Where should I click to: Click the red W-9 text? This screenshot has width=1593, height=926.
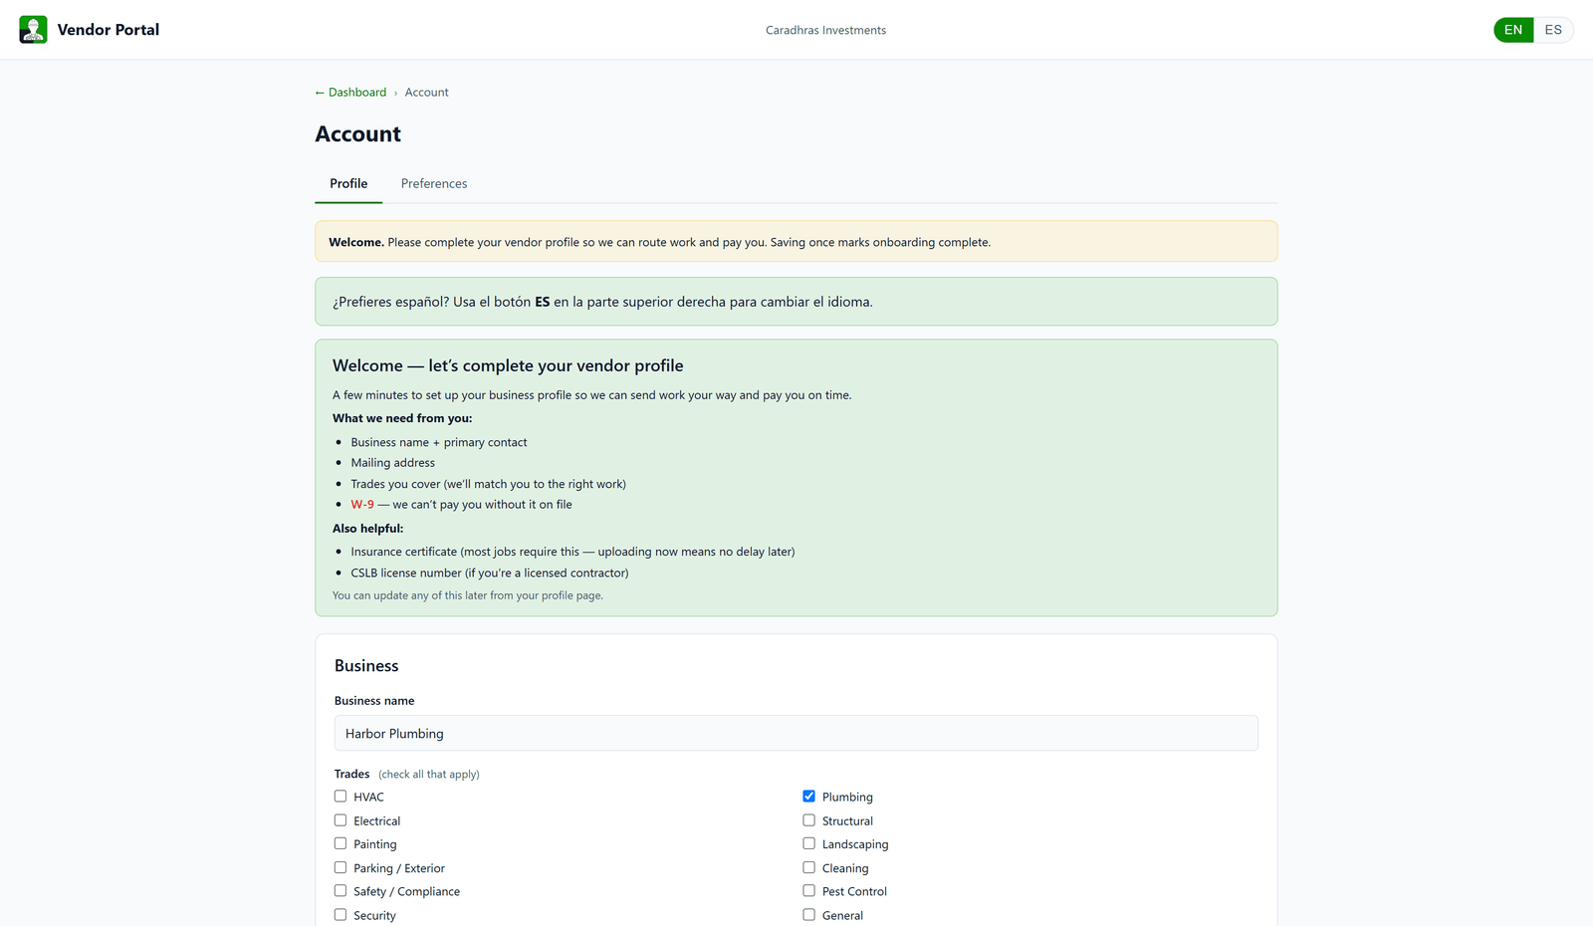click(x=362, y=505)
